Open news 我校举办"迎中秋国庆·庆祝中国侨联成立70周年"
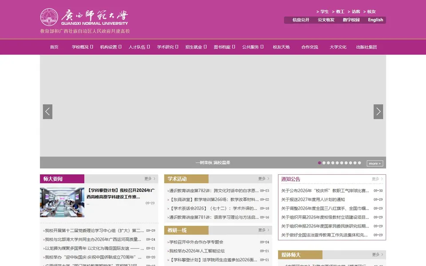The height and width of the screenshot is (266, 426). point(92,257)
